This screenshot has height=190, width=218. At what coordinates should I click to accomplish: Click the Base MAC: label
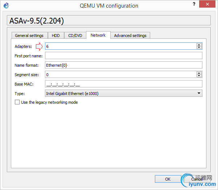pos(24,84)
